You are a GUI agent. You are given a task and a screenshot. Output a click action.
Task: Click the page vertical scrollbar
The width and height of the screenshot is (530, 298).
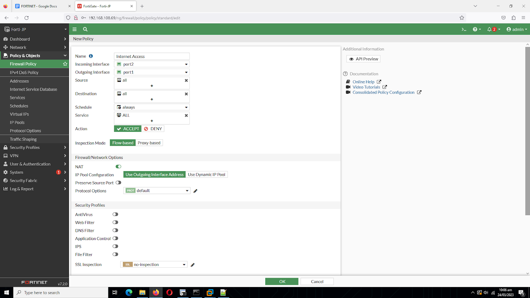(x=527, y=131)
